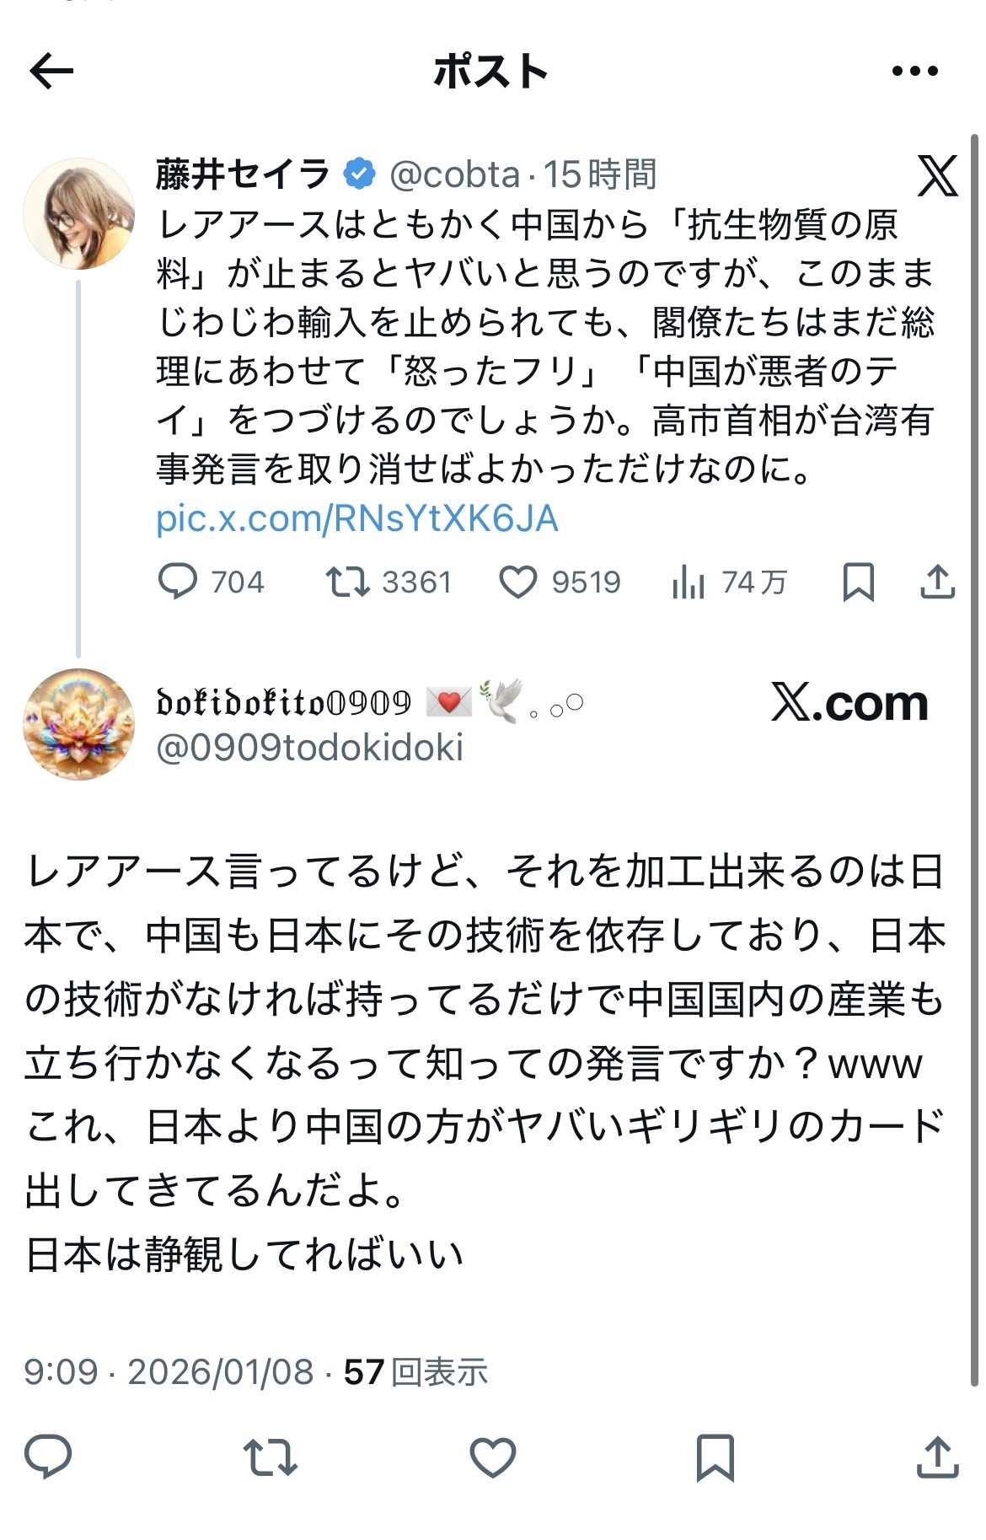986x1540 pixels.
Task: Open the 57 回表示 view count
Action: [415, 1372]
